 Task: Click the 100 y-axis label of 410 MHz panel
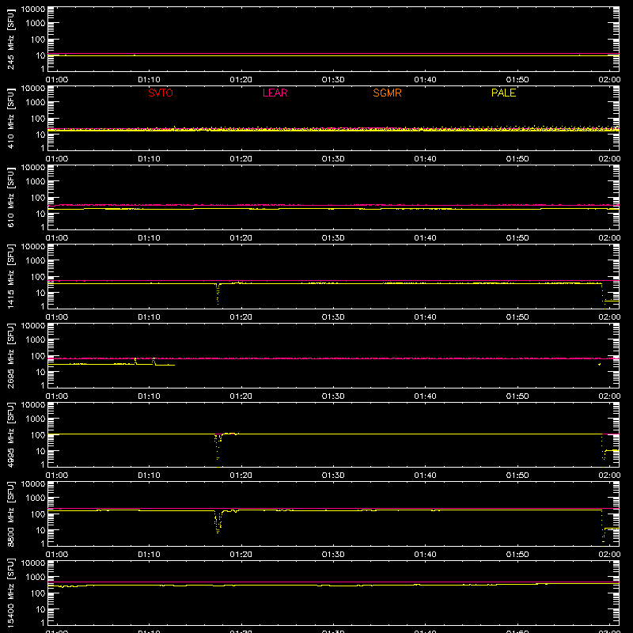tap(38, 118)
